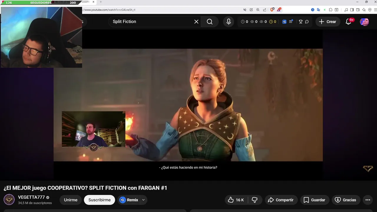Viewport: 377px width, 212px height.
Task: Click the Unirme button
Action: pos(71,200)
